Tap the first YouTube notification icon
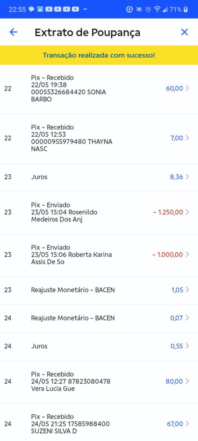The height and width of the screenshot is (441, 198). [49, 9]
